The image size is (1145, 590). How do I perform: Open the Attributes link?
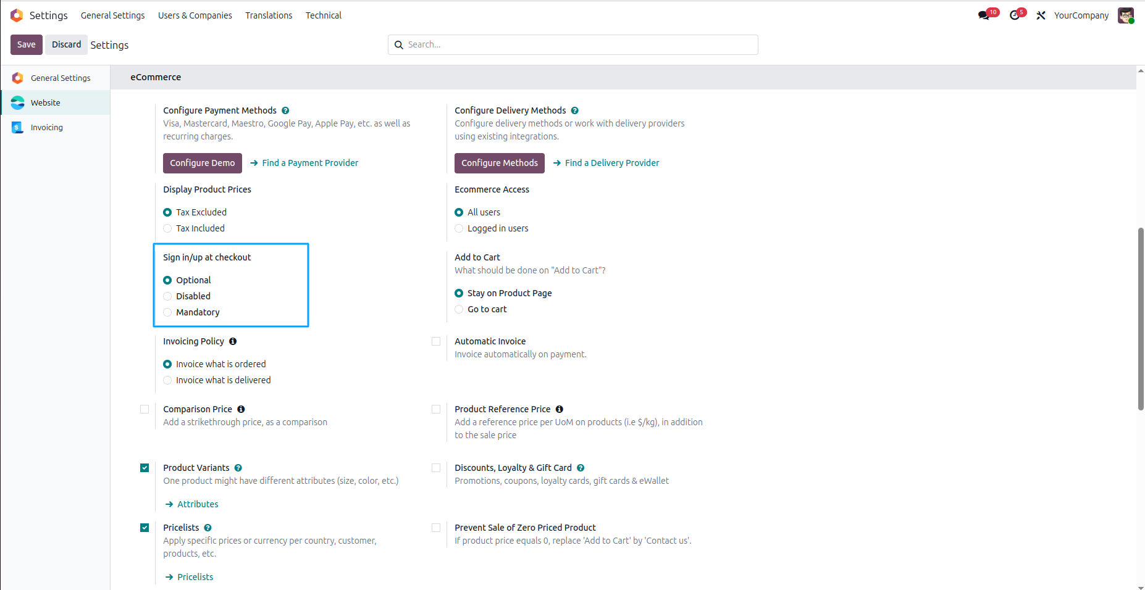192,504
